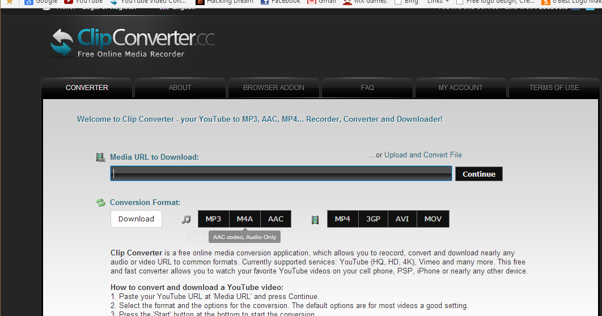Focus the Media URL to Download field
Screen dimensions: 602x316
click(x=281, y=173)
